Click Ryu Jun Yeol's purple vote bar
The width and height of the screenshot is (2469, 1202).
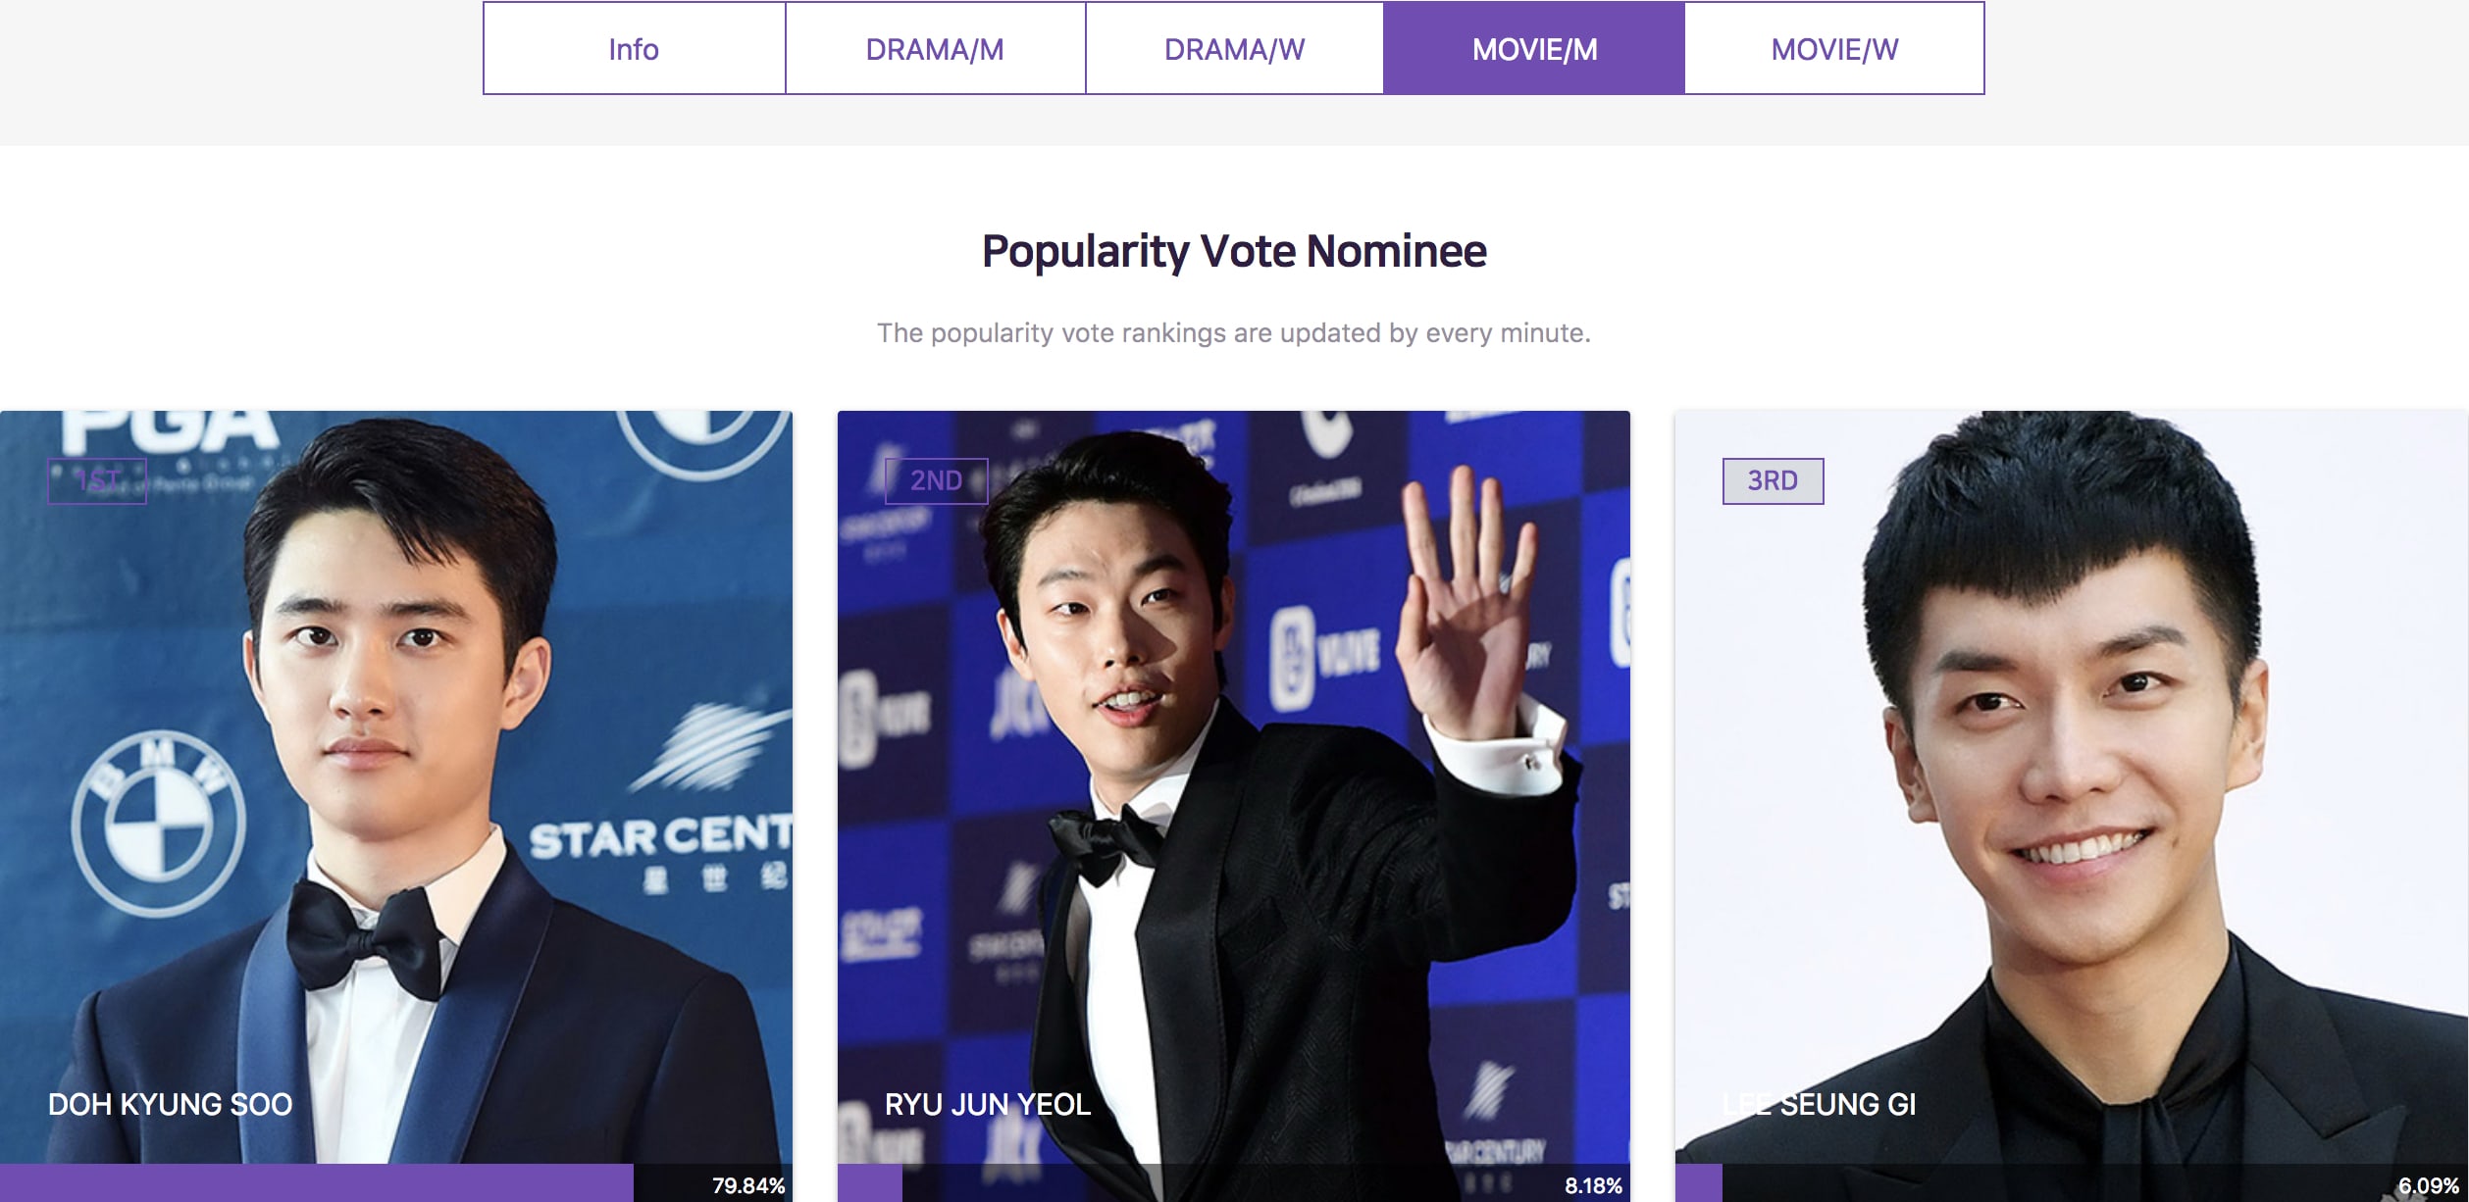tap(870, 1183)
